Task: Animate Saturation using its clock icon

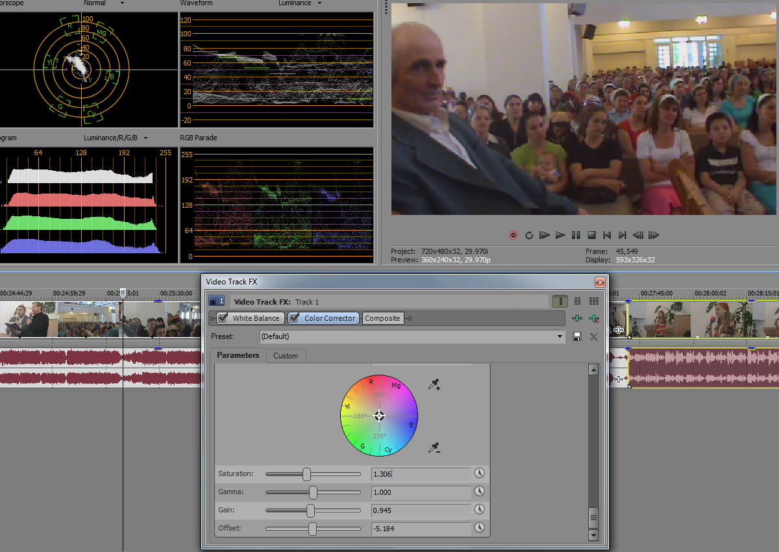Action: (x=479, y=473)
